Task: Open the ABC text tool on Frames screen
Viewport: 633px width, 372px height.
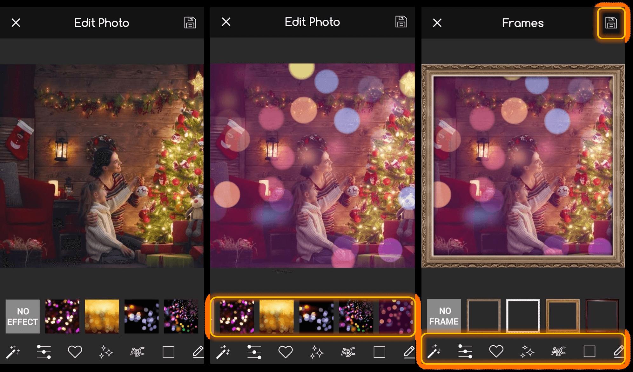Action: click(558, 351)
